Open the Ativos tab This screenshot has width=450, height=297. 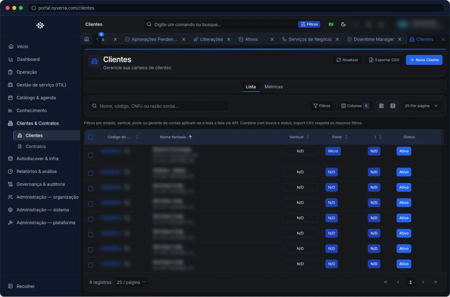248,39
